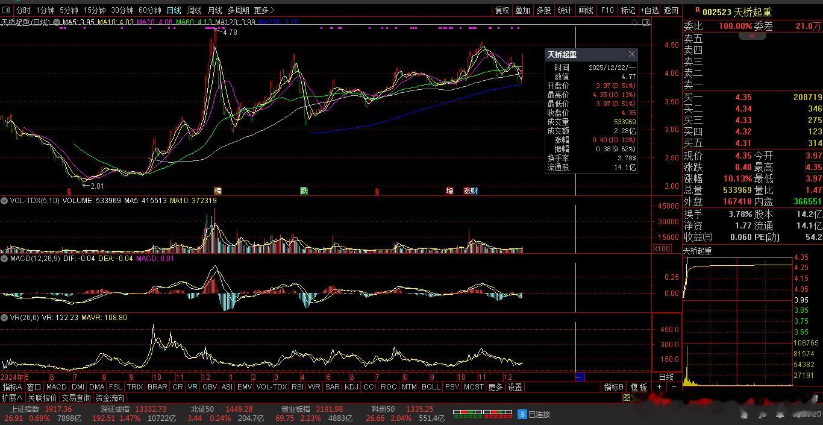Switch to the 模板 template tab

click(x=639, y=387)
